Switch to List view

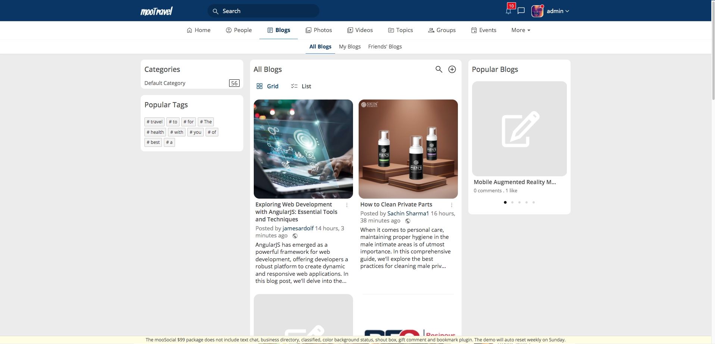[x=301, y=86]
